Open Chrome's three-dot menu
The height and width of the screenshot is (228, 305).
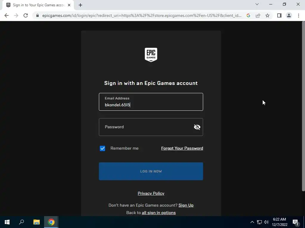(298, 15)
